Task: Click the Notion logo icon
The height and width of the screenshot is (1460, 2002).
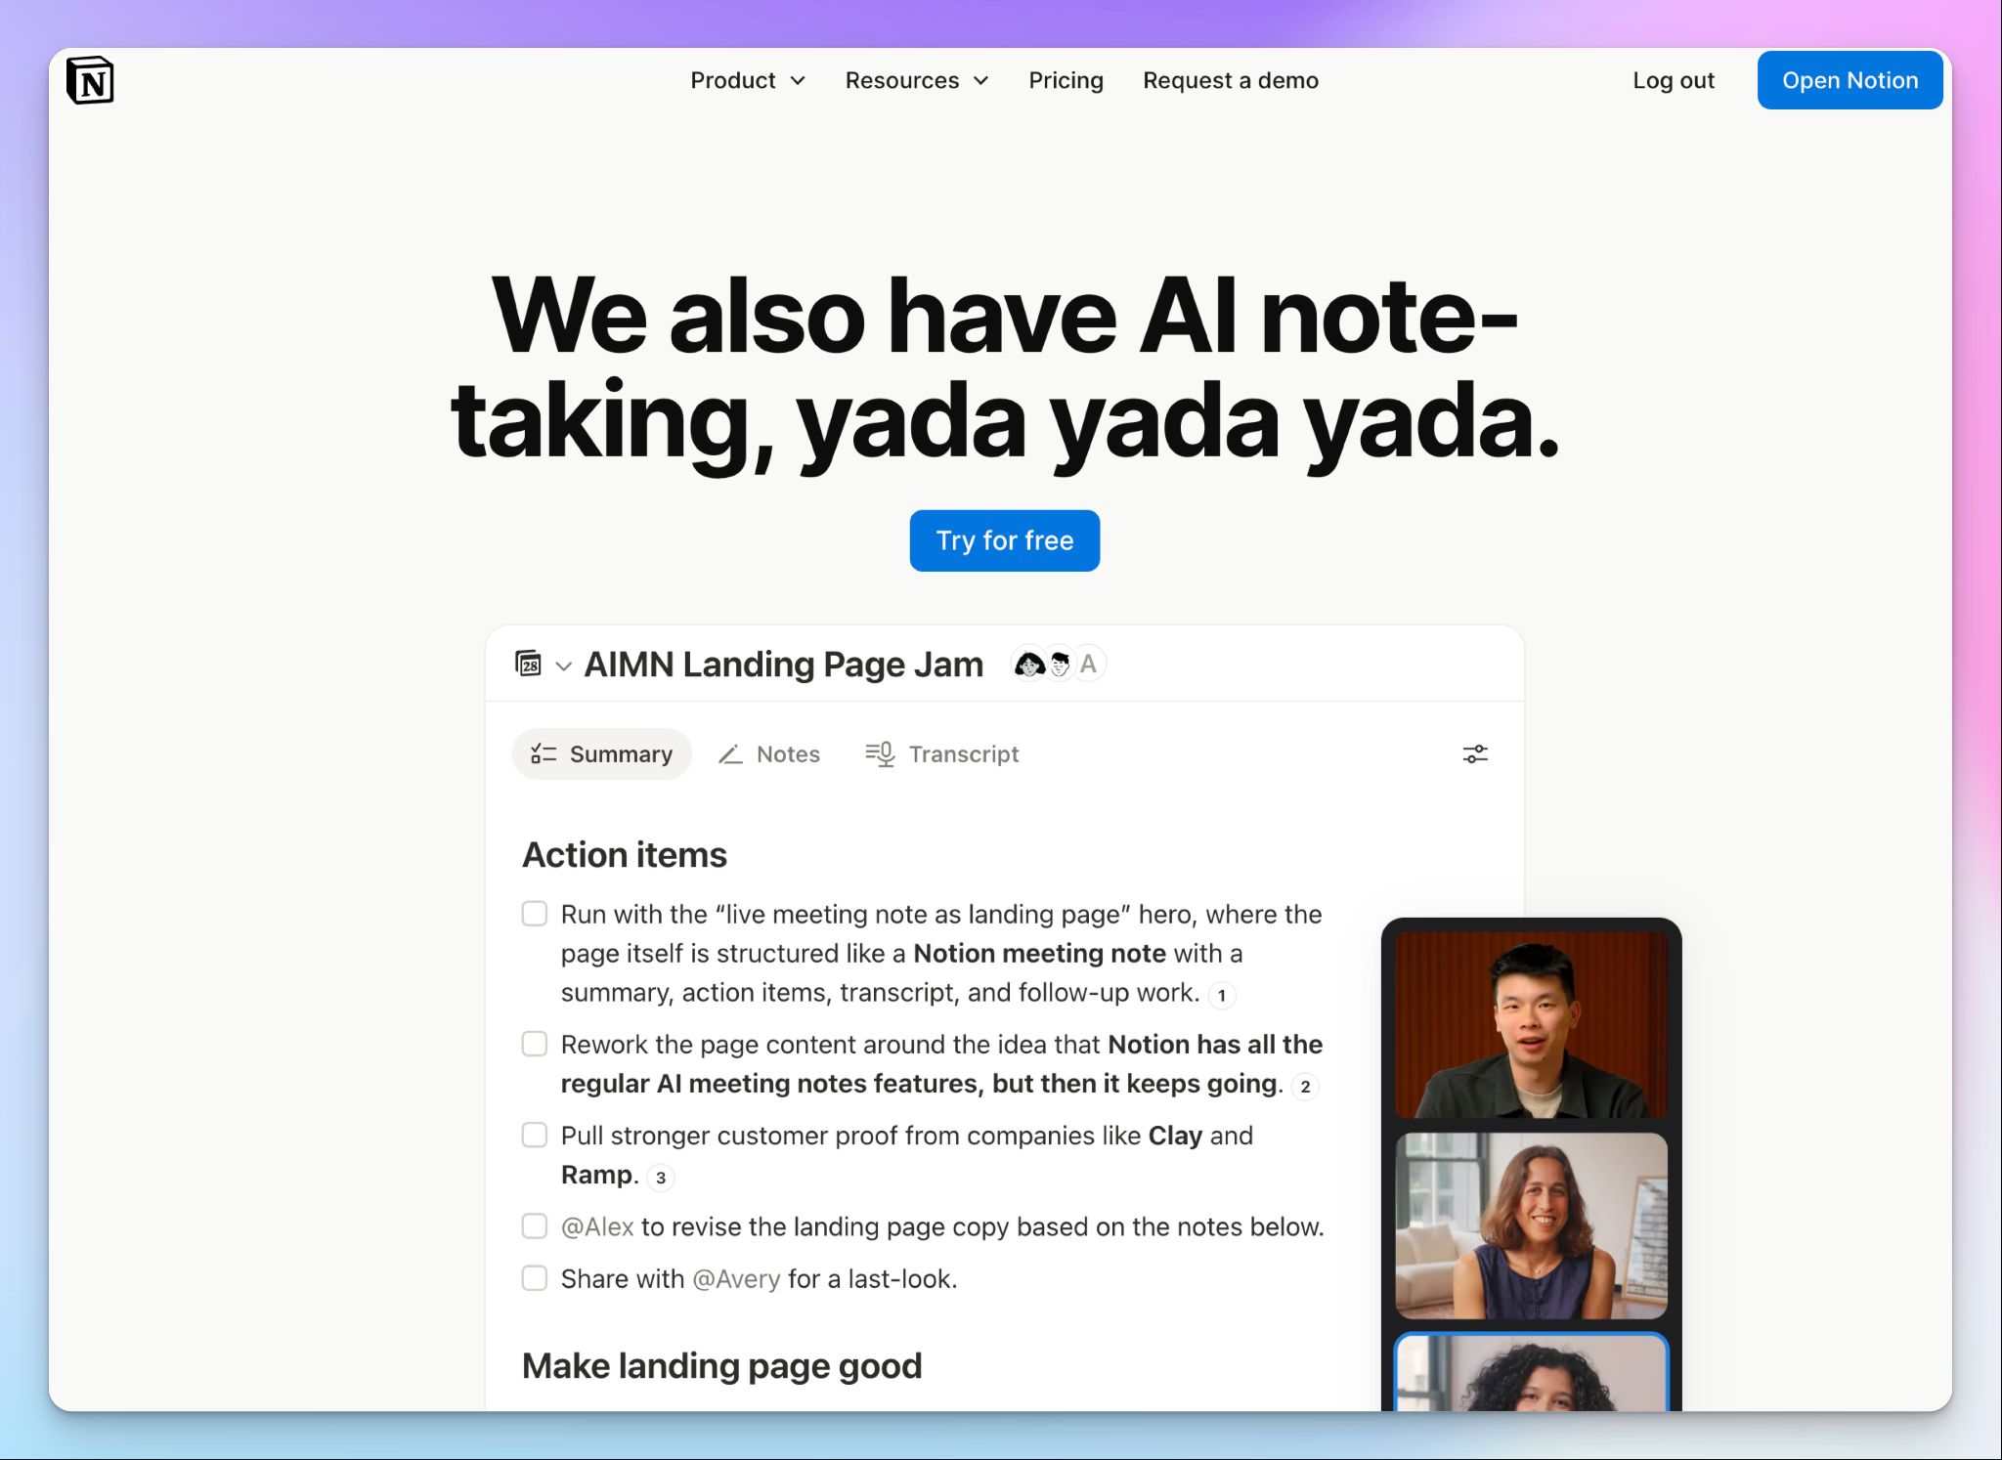Action: (90, 80)
